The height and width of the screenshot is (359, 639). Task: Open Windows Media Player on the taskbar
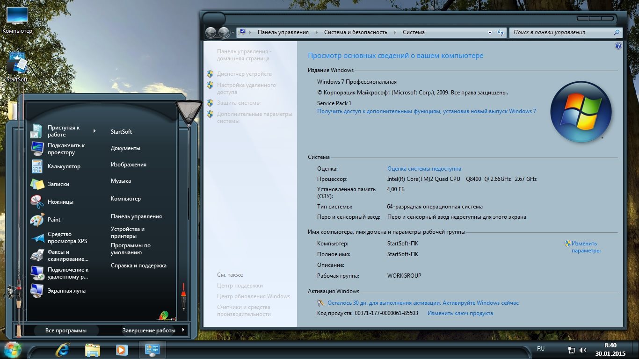tap(122, 350)
